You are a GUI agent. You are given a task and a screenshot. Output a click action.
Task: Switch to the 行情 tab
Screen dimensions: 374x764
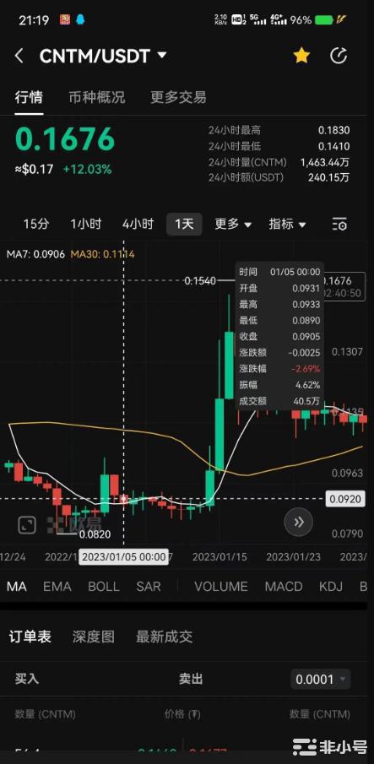29,97
